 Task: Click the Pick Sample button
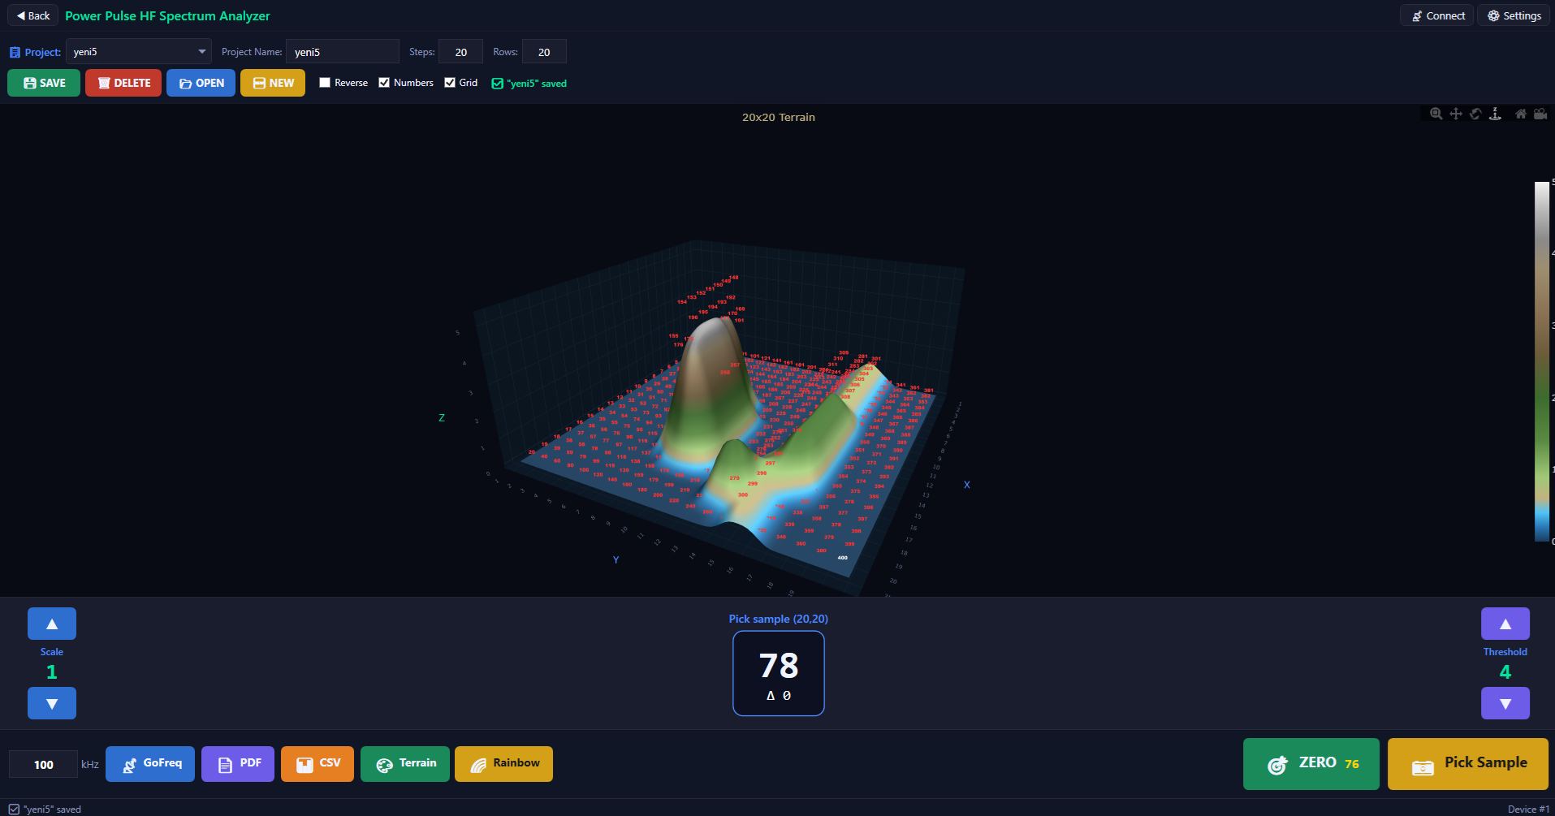pos(1467,764)
